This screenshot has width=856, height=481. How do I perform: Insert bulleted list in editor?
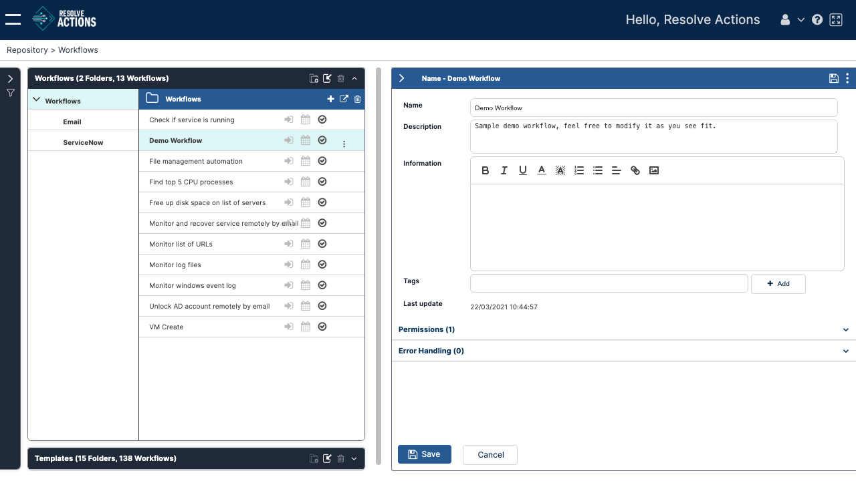pyautogui.click(x=598, y=170)
